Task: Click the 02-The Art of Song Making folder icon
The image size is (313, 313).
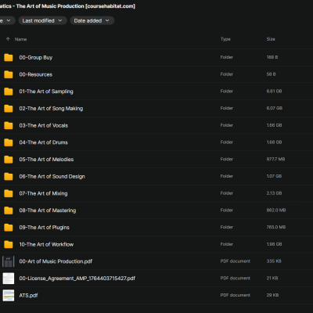Action: 9,108
